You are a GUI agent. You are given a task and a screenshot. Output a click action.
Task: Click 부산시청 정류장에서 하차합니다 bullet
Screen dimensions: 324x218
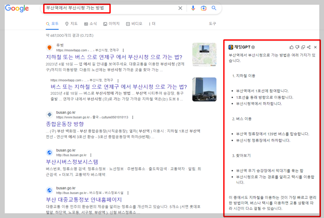(263, 140)
